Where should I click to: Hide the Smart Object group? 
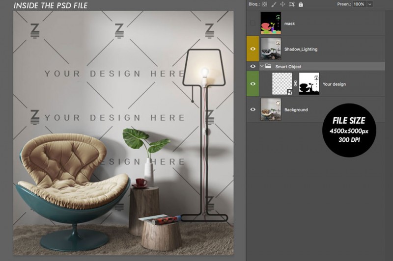coord(253,66)
